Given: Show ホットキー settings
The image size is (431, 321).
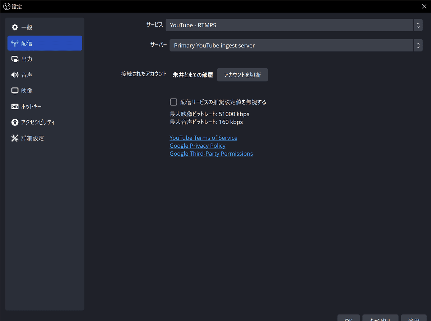Looking at the screenshot, I should (x=45, y=106).
